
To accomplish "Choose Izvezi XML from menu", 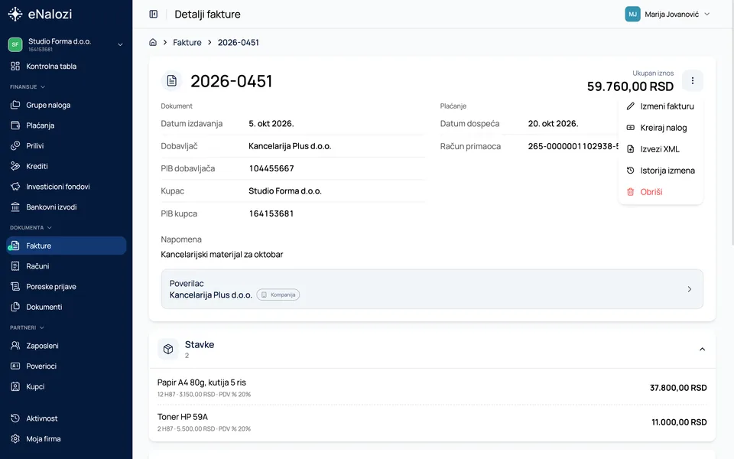I will click(x=661, y=149).
